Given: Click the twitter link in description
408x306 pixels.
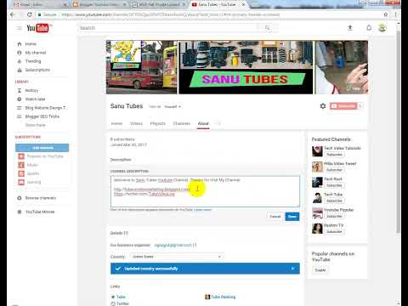Looking at the screenshot, I should coord(144,194).
